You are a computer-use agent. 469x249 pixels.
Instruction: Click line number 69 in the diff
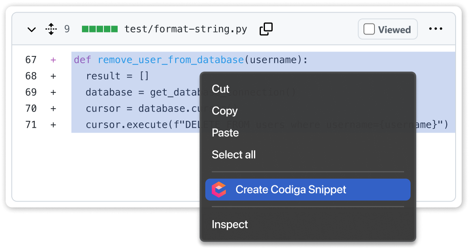(31, 92)
